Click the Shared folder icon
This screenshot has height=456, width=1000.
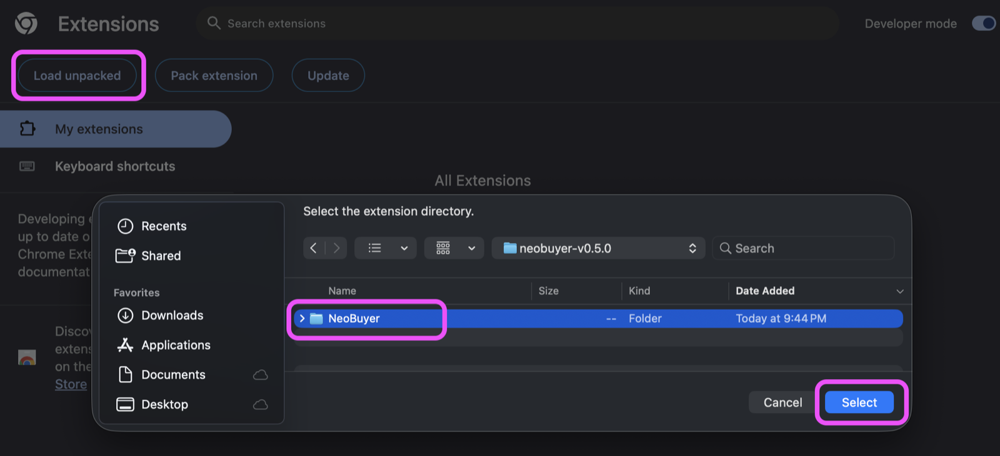pyautogui.click(x=126, y=255)
